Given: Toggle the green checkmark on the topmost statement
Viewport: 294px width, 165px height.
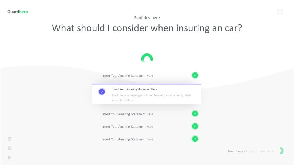Looking at the screenshot, I should pyautogui.click(x=195, y=75).
